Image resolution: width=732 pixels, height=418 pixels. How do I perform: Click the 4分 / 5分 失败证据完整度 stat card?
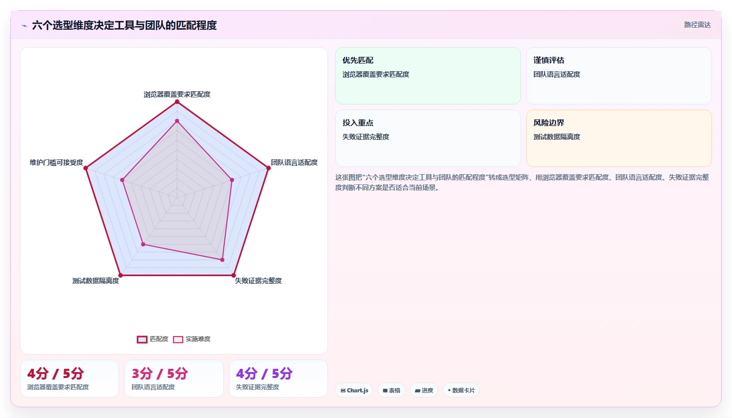point(278,379)
